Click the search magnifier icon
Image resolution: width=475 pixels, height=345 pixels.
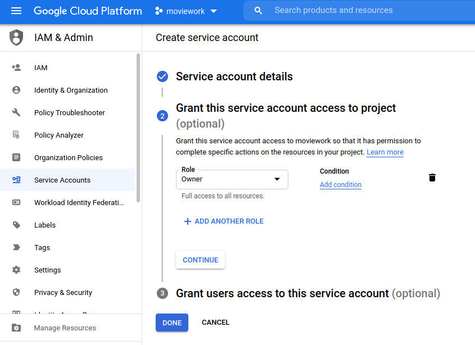(x=258, y=11)
